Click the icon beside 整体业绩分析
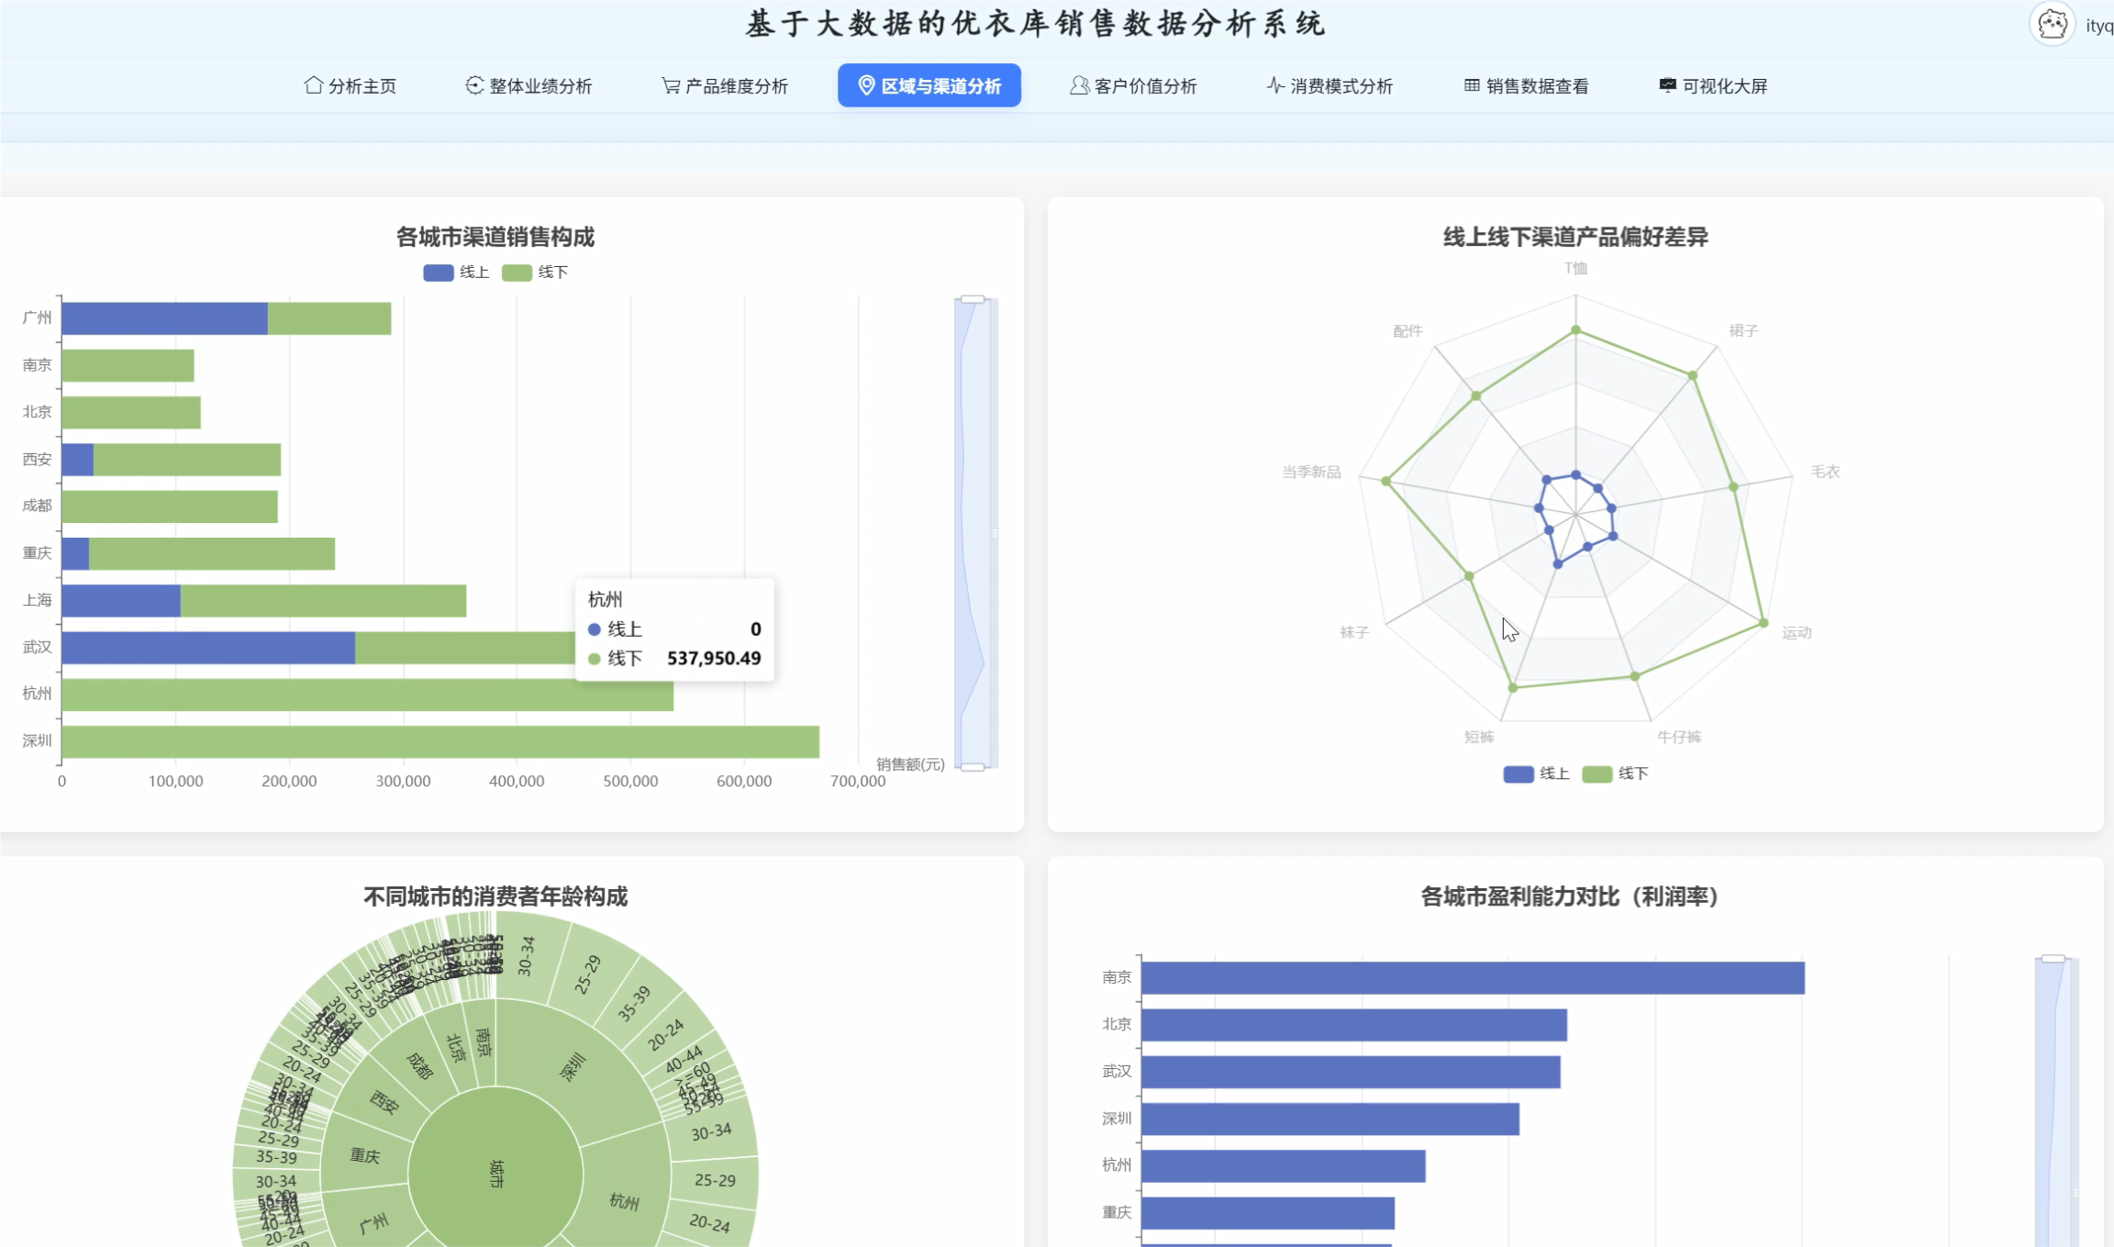Screen dimensions: 2114x1247 (474, 85)
